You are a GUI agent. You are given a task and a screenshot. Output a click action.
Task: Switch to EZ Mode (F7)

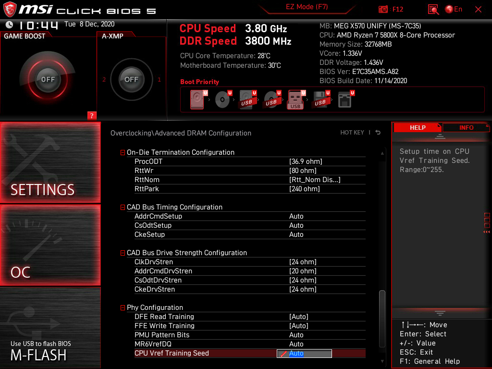(x=307, y=7)
